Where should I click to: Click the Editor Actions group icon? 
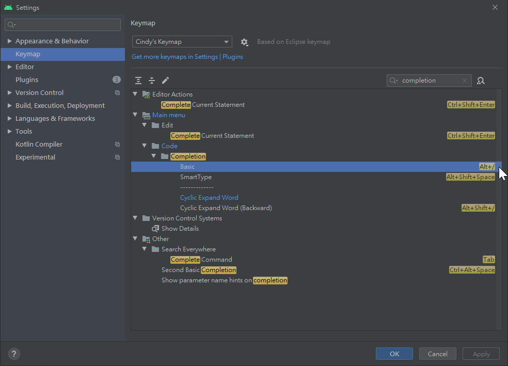[147, 94]
